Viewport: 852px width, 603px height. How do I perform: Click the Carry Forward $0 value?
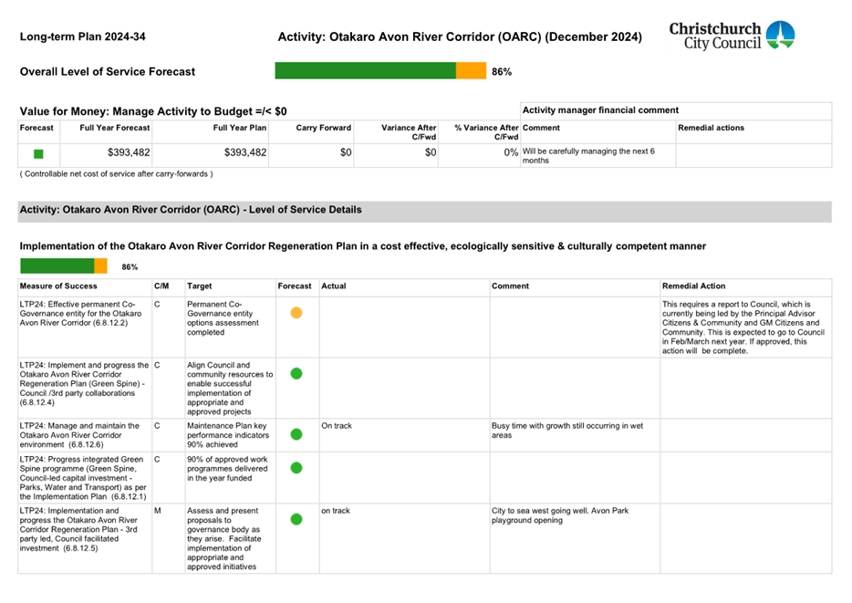coord(345,153)
